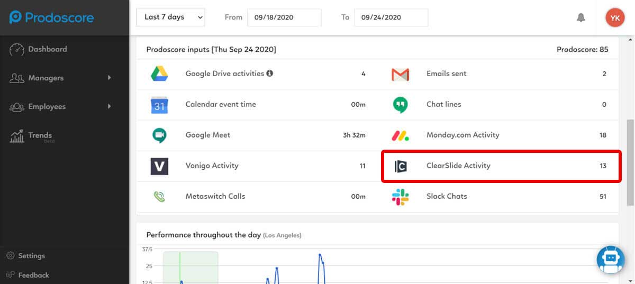Select the Google Meet label

(208, 135)
